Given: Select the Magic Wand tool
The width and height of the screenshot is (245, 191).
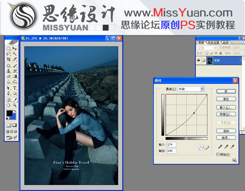Looking at the screenshot, I should click(15, 54).
